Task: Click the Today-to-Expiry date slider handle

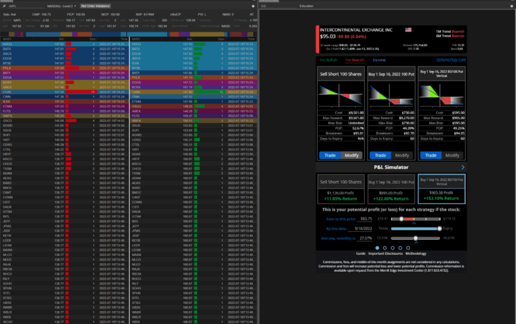Action: pyautogui.click(x=439, y=229)
